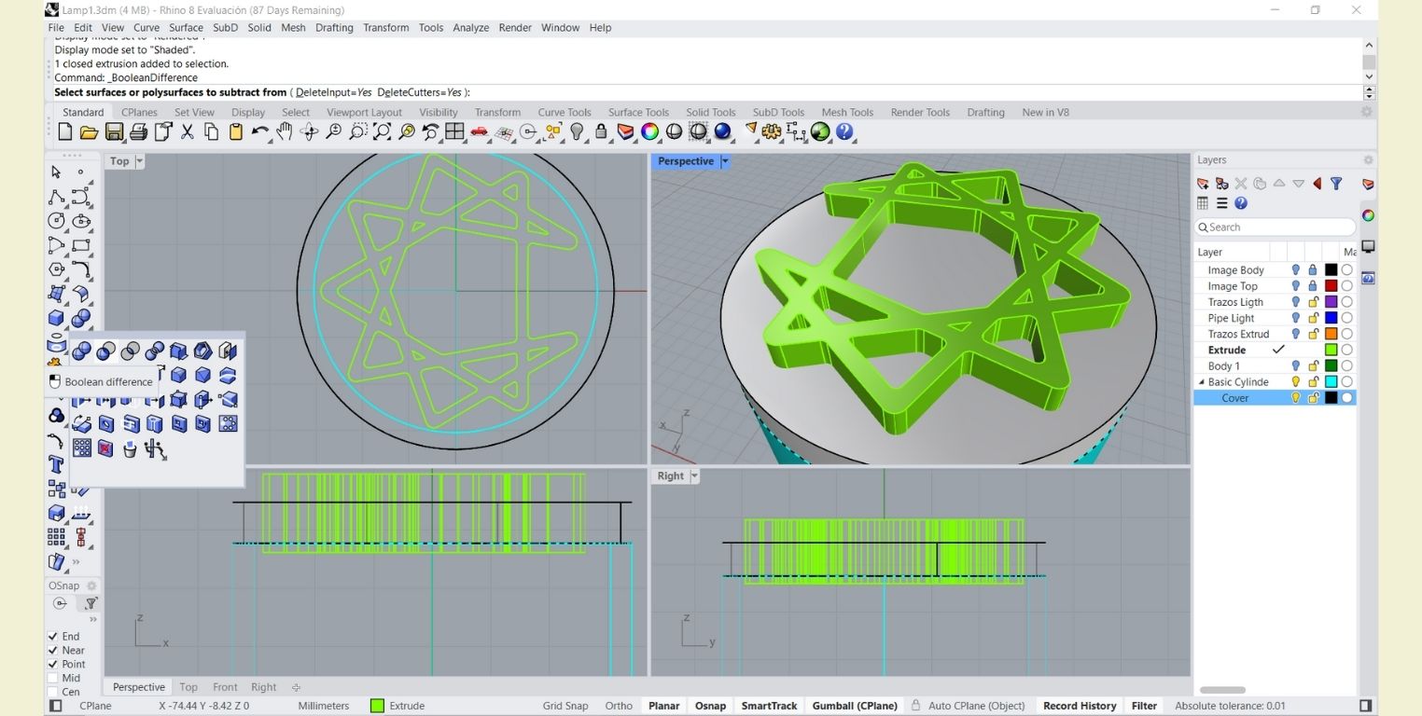
Task: Collapse the Basic Cylinde layer tree arrow
Action: [1202, 382]
